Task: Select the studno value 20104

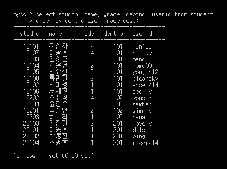Action: pos(31,143)
